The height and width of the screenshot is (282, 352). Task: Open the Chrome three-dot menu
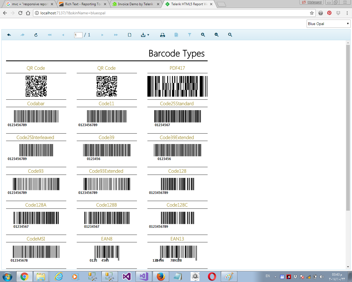coord(347,13)
